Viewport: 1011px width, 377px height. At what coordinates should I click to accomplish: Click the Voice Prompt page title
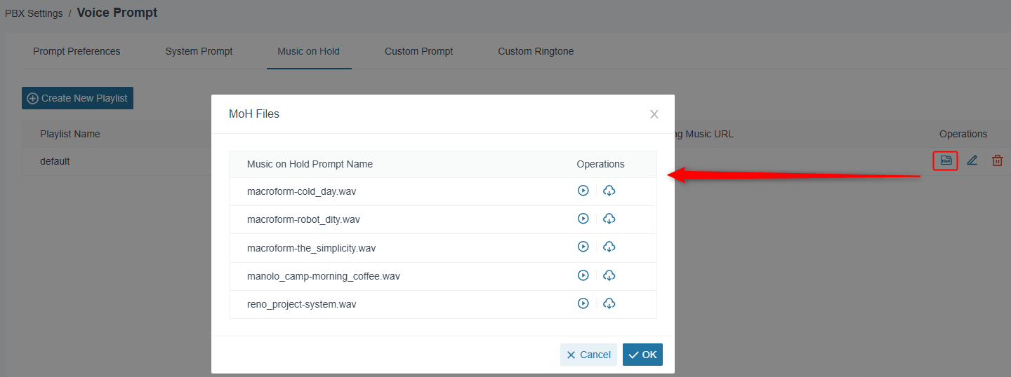(117, 13)
